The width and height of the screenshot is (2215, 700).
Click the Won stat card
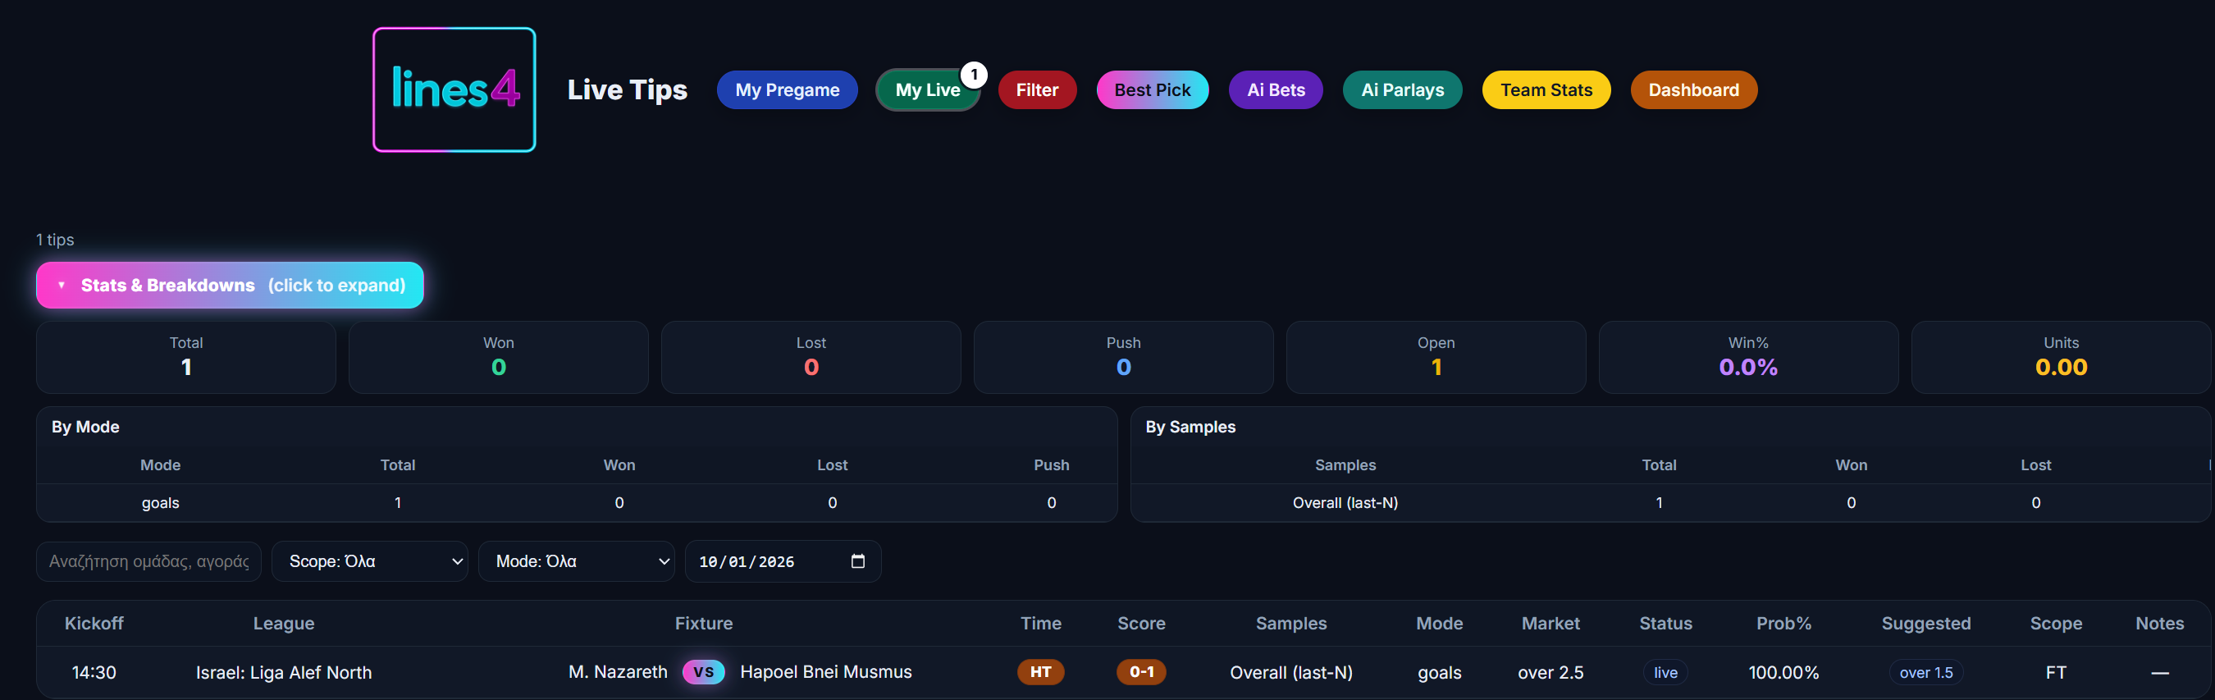click(x=499, y=357)
